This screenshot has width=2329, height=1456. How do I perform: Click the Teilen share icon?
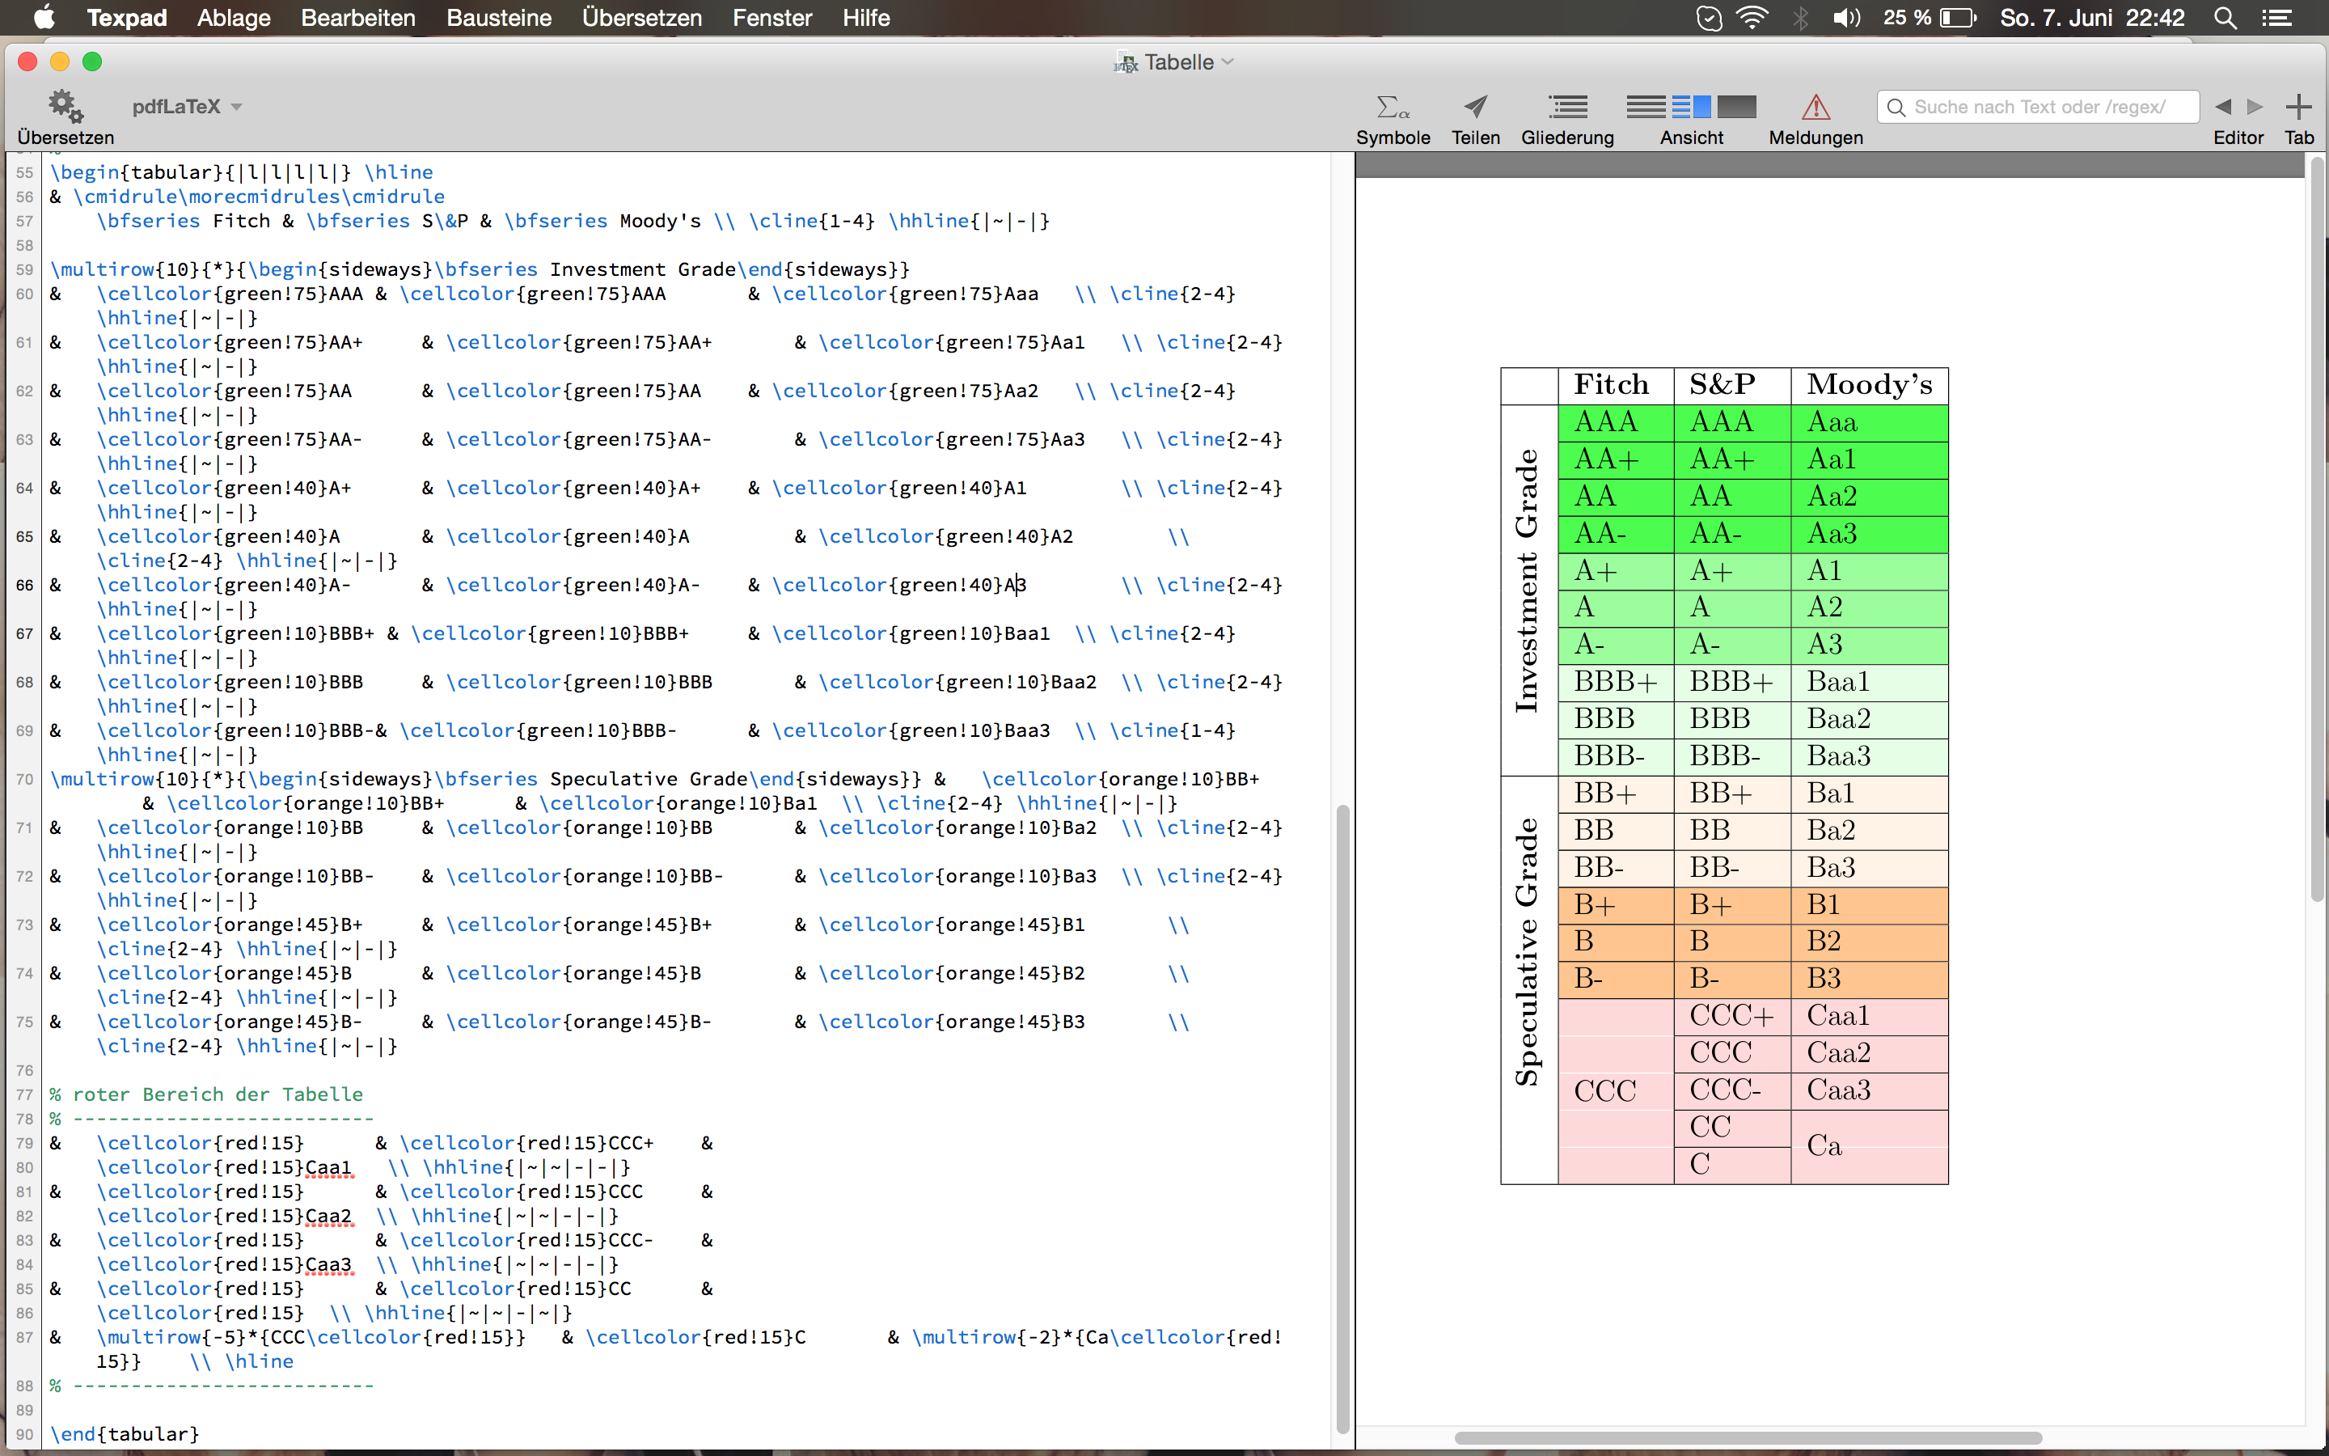click(x=1475, y=106)
